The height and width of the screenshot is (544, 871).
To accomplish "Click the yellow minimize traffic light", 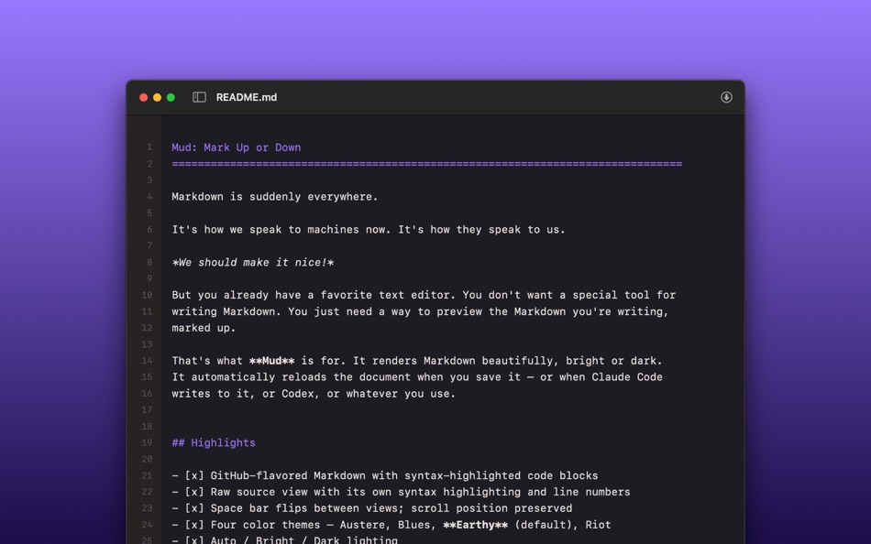I will 156,96.
